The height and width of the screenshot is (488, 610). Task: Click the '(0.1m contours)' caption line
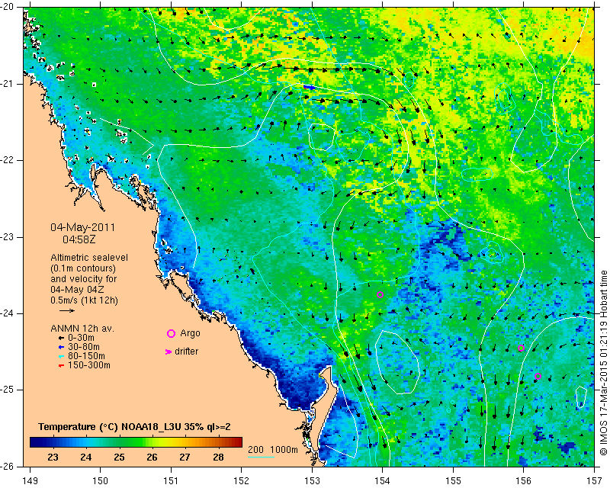click(x=83, y=268)
